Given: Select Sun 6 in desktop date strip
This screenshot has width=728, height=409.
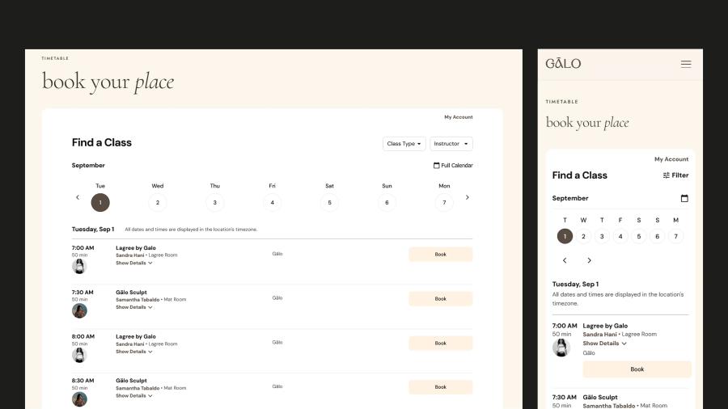Looking at the screenshot, I should (387, 203).
